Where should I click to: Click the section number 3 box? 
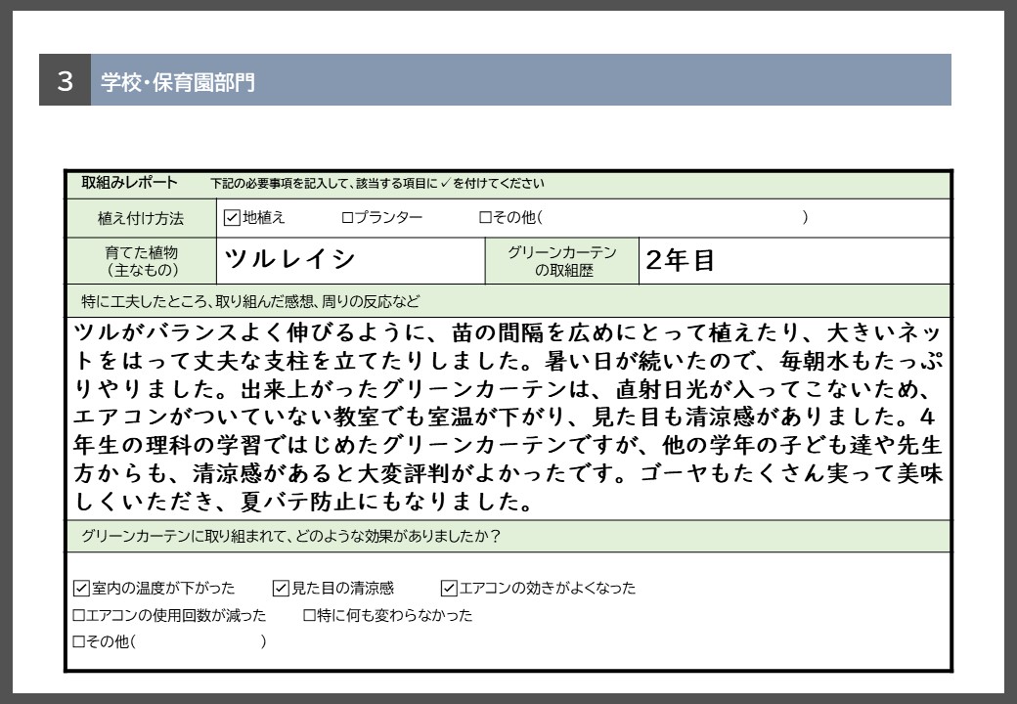coord(66,81)
